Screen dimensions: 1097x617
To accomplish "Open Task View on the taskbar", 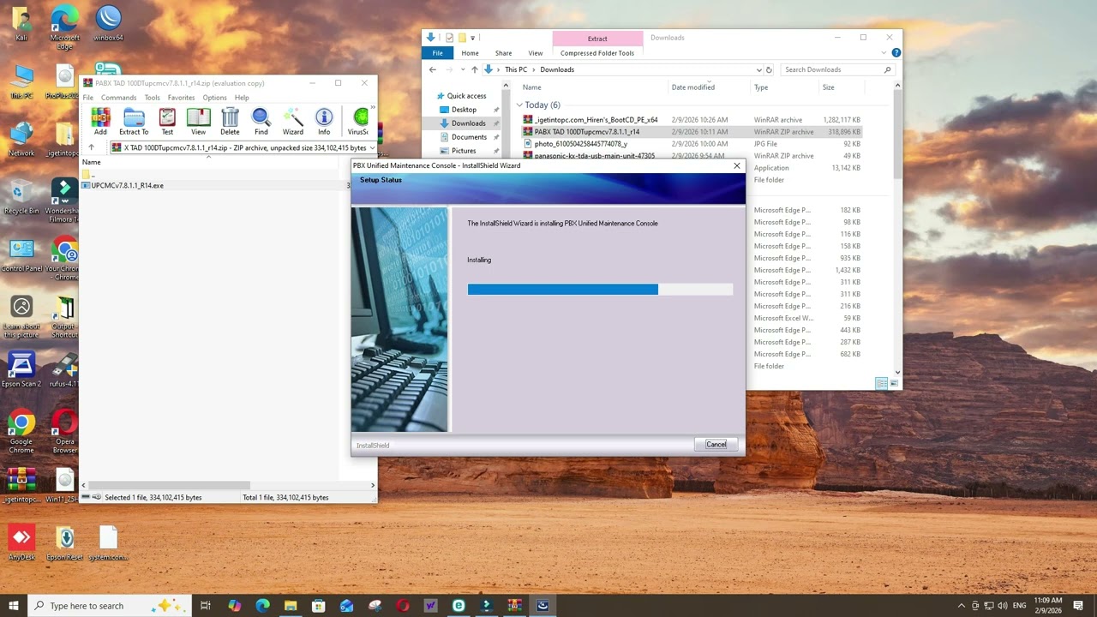I will 206,606.
